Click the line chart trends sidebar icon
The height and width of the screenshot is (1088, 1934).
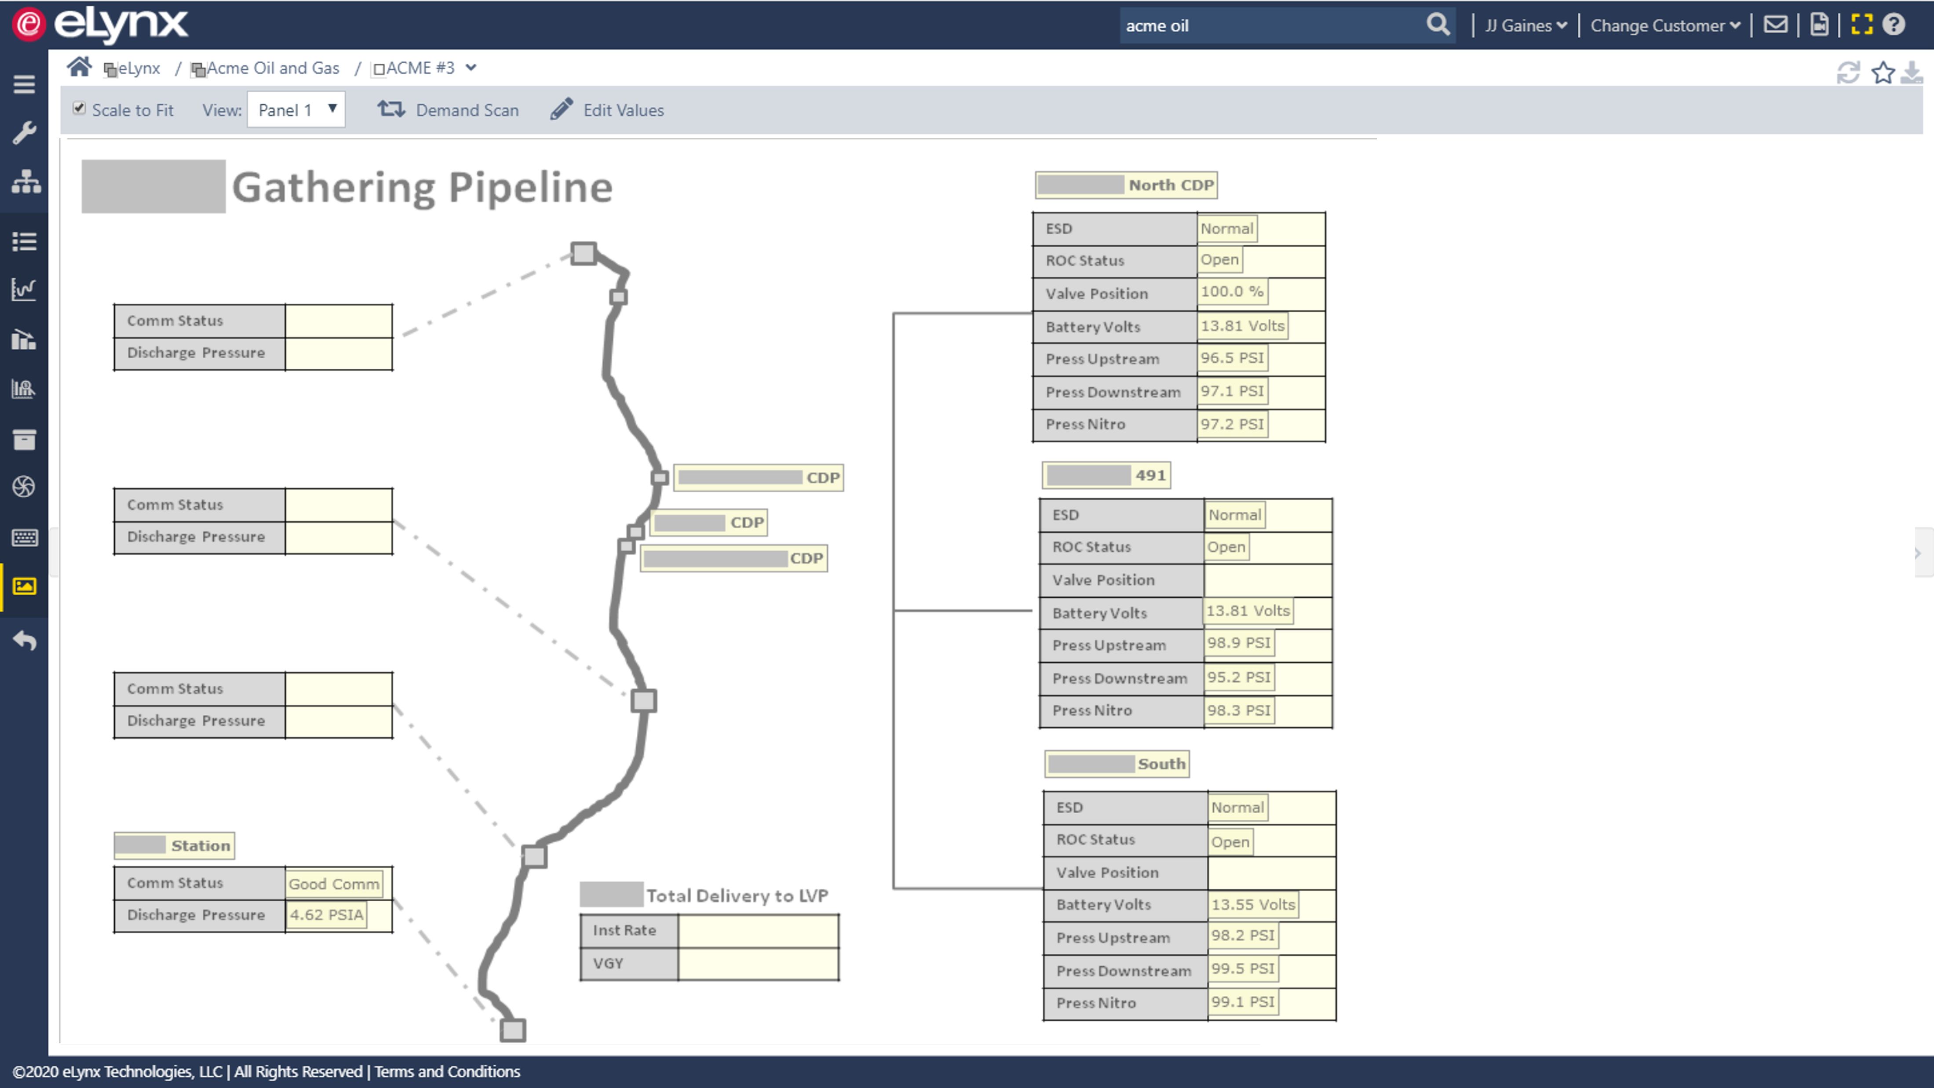coord(24,289)
